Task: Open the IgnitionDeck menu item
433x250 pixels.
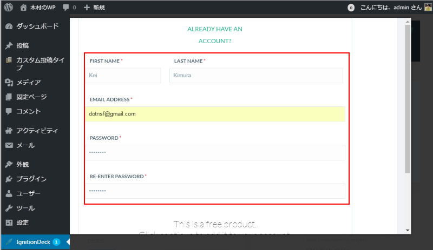Action: (35, 242)
